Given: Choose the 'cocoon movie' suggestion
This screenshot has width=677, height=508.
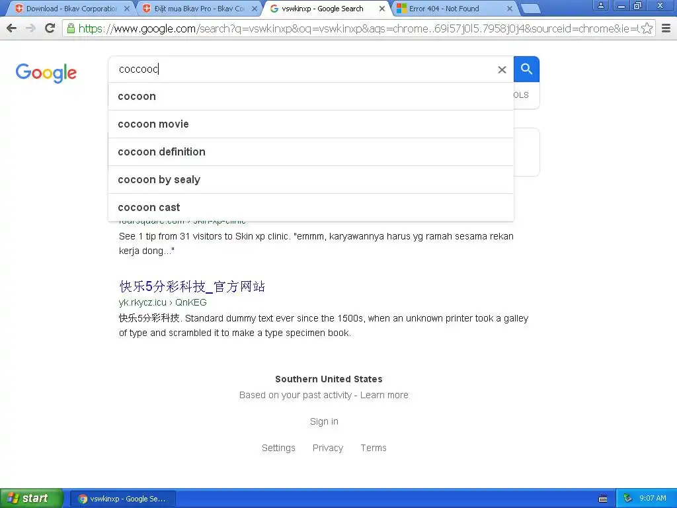Looking at the screenshot, I should (311, 124).
